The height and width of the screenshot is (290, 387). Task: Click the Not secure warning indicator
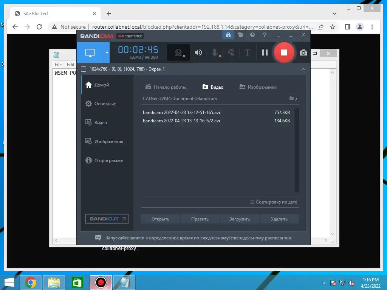click(69, 27)
